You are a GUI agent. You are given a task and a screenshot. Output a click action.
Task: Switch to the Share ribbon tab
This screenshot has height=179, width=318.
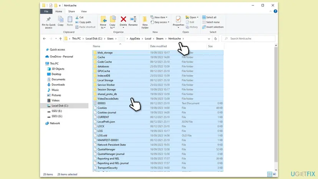point(71,12)
